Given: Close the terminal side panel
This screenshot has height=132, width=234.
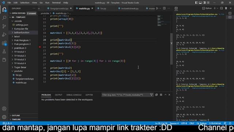Looking at the screenshot, I should pos(231,8).
